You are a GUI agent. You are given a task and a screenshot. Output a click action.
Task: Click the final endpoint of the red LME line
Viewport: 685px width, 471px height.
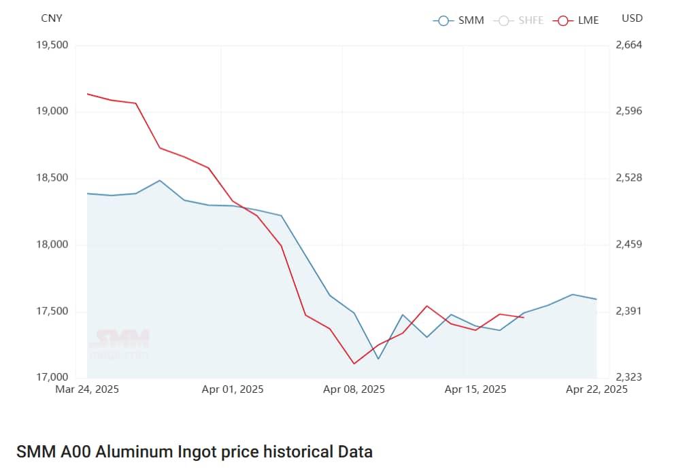[523, 317]
